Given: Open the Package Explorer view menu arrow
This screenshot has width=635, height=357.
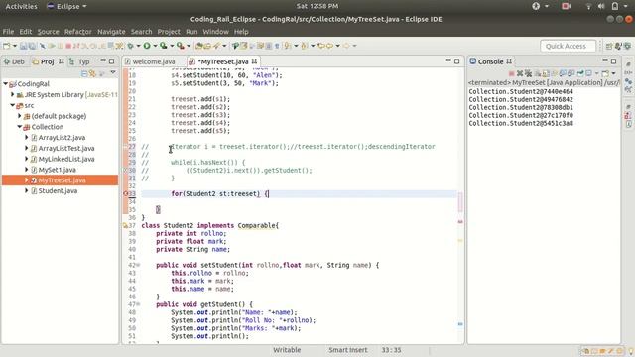Looking at the screenshot, I should tap(113, 72).
